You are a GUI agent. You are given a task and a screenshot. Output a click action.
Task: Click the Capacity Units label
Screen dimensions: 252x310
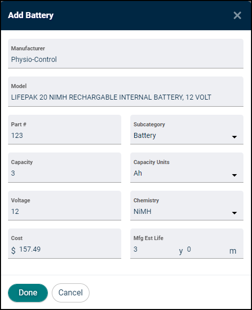click(x=151, y=162)
